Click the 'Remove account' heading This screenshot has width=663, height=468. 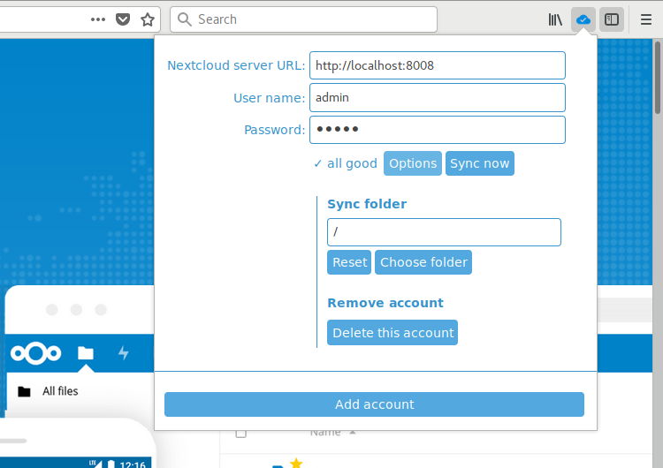click(385, 303)
